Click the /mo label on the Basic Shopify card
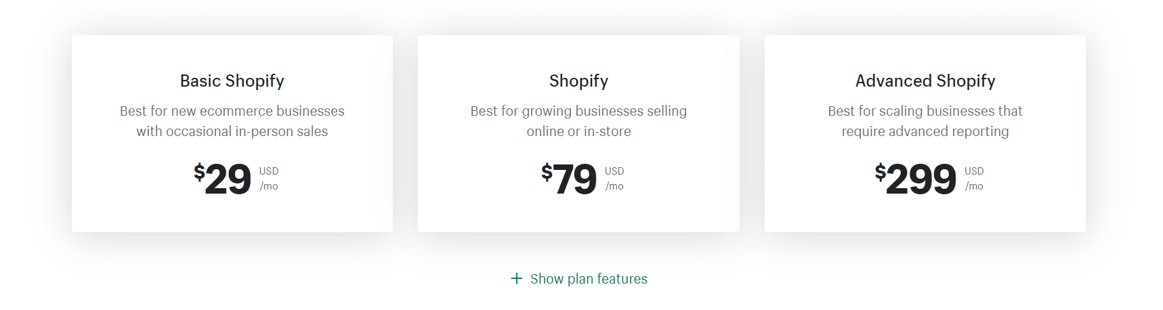This screenshot has height=310, width=1163. point(269,186)
